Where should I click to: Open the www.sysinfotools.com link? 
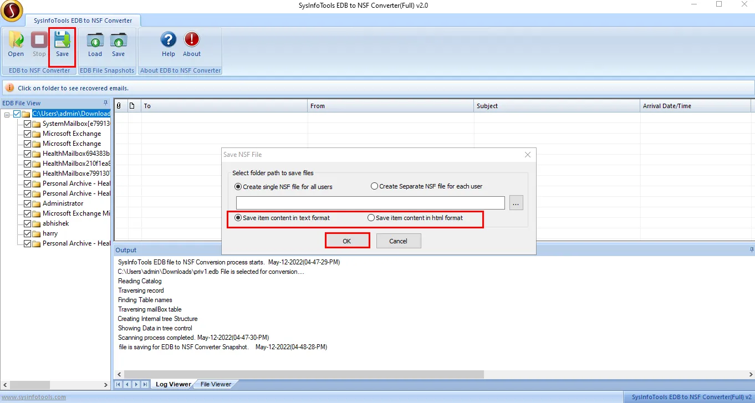33,397
